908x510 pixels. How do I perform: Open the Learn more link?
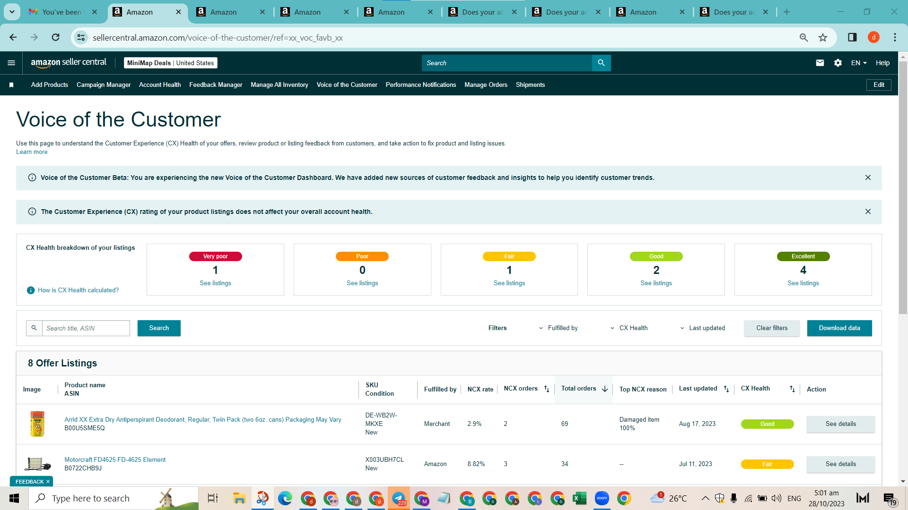tap(32, 152)
